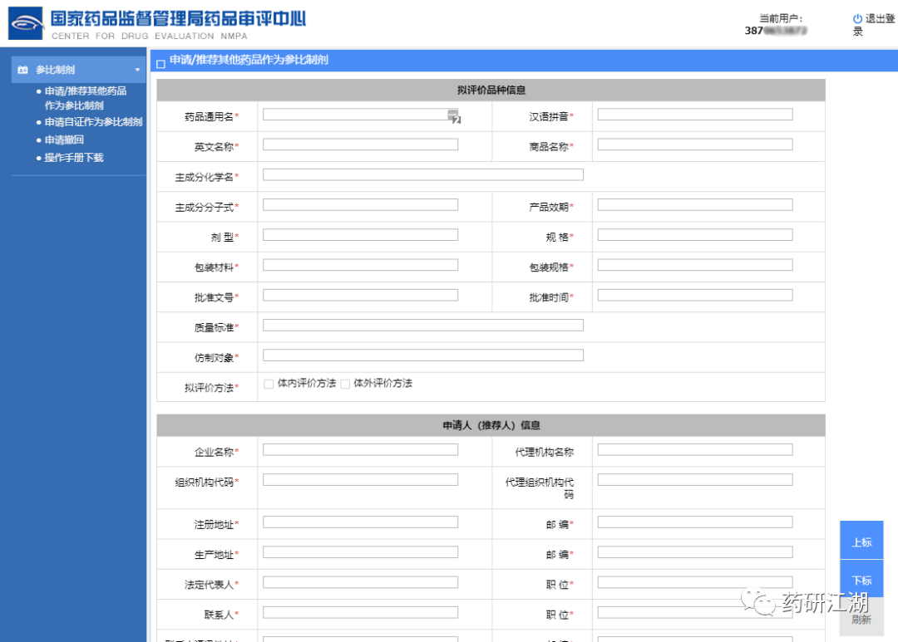Check the 体外评价方法 checkbox
Image resolution: width=898 pixels, height=642 pixels.
(345, 384)
